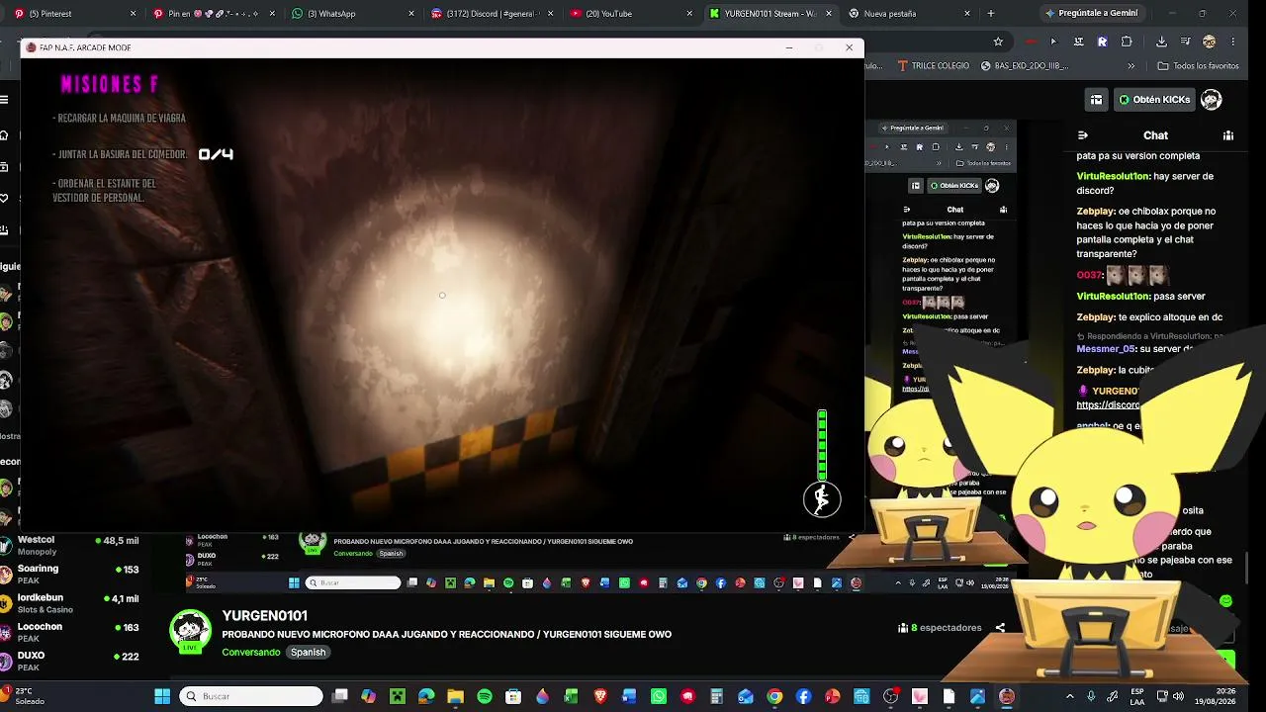Open Locochon channel in sidebar
The height and width of the screenshot is (712, 1266).
point(71,632)
